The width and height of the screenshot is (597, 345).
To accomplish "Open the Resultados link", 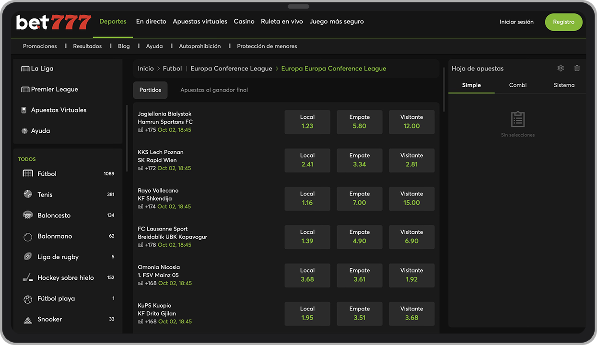I will pos(87,46).
